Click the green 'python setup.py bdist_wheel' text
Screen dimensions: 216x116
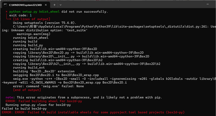(x=34, y=12)
